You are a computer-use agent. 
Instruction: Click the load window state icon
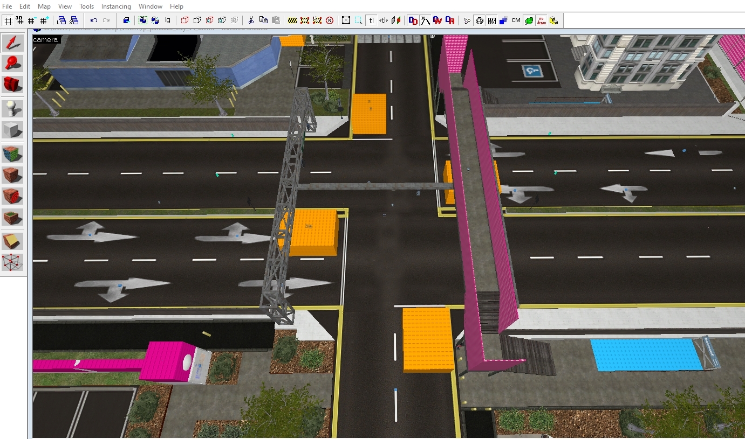pyautogui.click(x=61, y=20)
